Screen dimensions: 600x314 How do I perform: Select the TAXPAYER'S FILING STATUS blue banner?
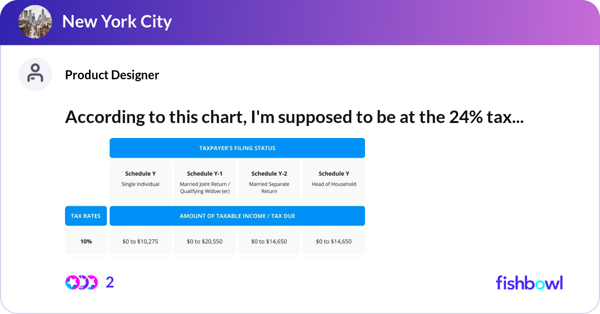point(237,147)
